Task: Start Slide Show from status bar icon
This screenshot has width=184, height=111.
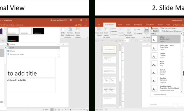Action: [63, 110]
